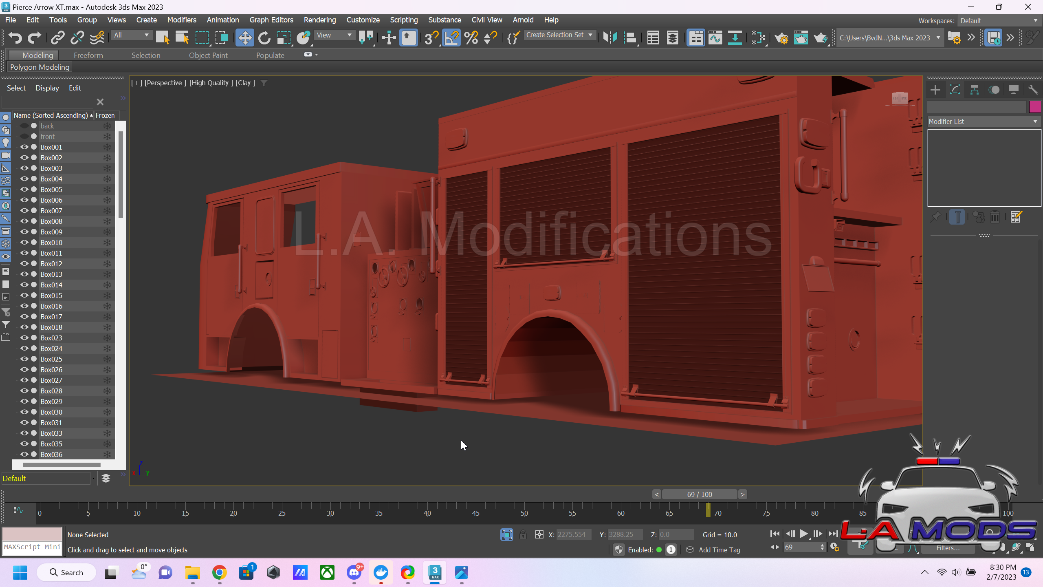Screen dimensions: 1043x587
Task: Select the Rotate tool in toolbar
Action: coord(264,38)
